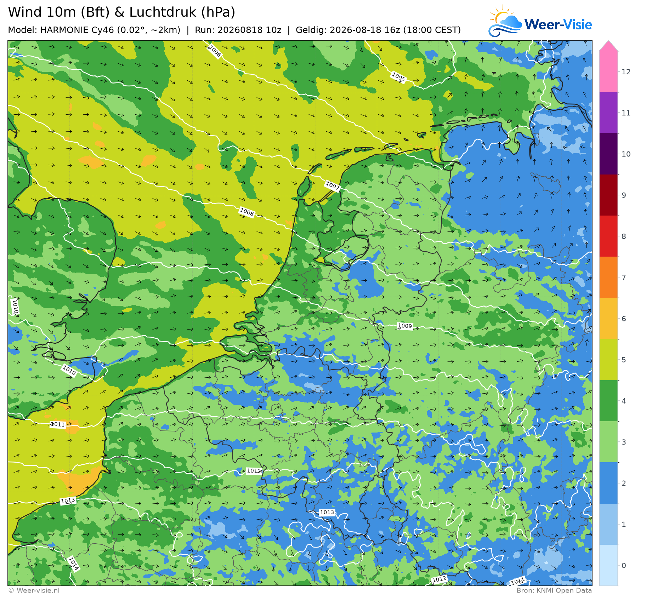Image resolution: width=646 pixels, height=595 pixels.
Task: Click the pink 12 Bft color swatch
Action: point(609,71)
